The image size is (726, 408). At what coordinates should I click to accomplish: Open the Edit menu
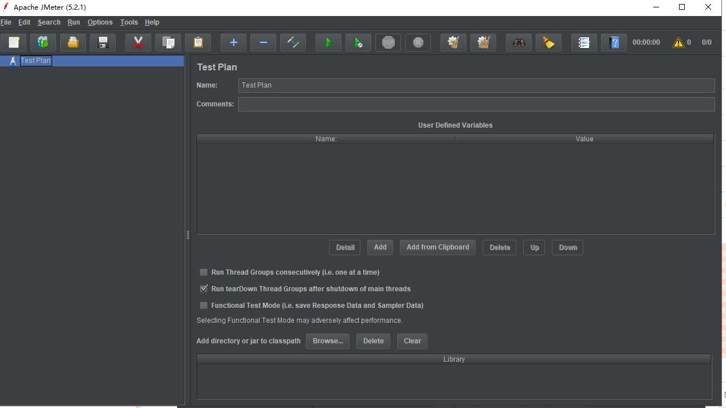pos(24,22)
